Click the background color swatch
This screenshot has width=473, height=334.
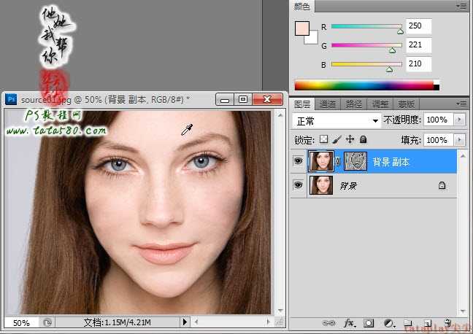pyautogui.click(x=313, y=39)
